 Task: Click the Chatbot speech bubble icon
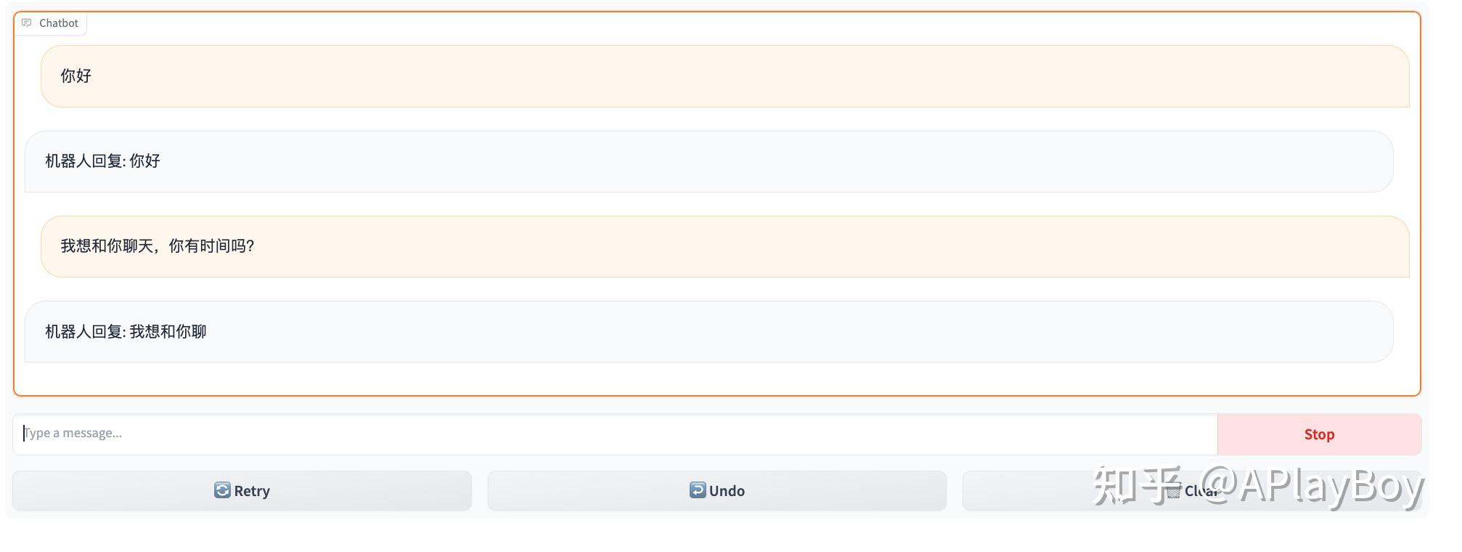pos(27,23)
